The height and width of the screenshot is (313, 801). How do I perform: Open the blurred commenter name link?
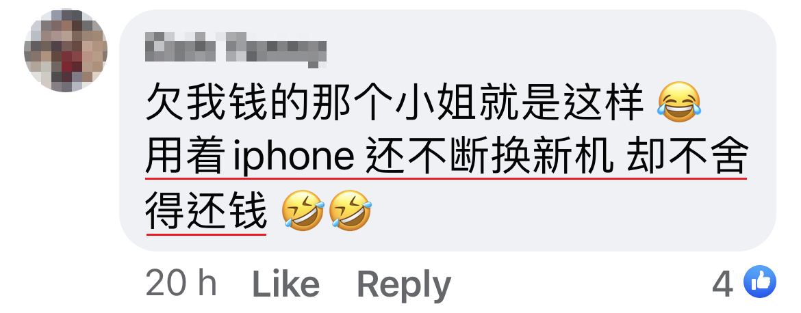coord(236,48)
